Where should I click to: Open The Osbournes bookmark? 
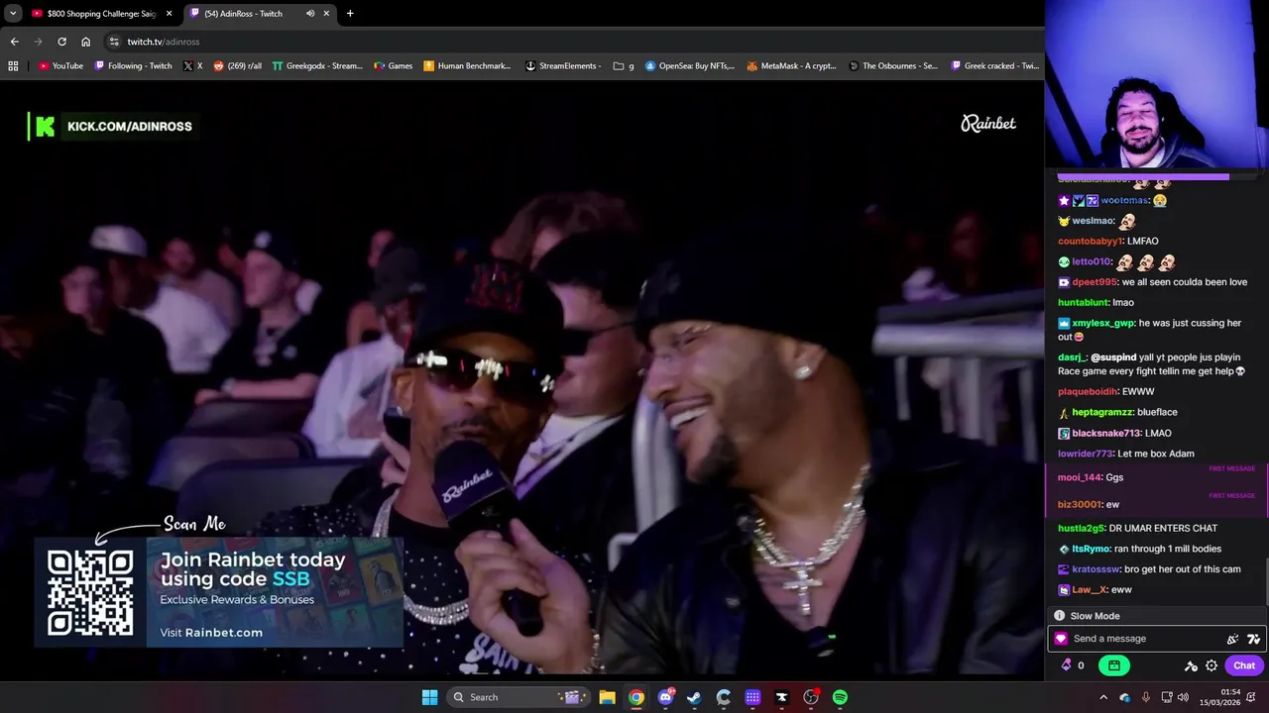[x=893, y=66]
